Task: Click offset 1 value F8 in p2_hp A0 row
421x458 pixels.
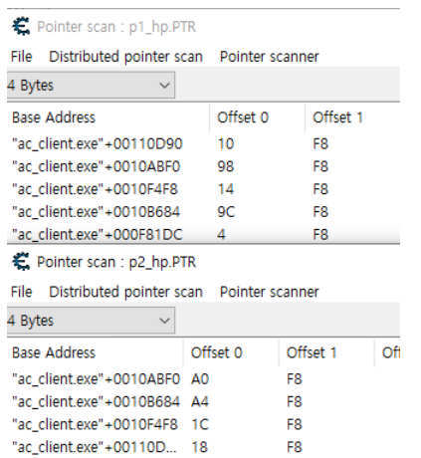Action: 295,379
